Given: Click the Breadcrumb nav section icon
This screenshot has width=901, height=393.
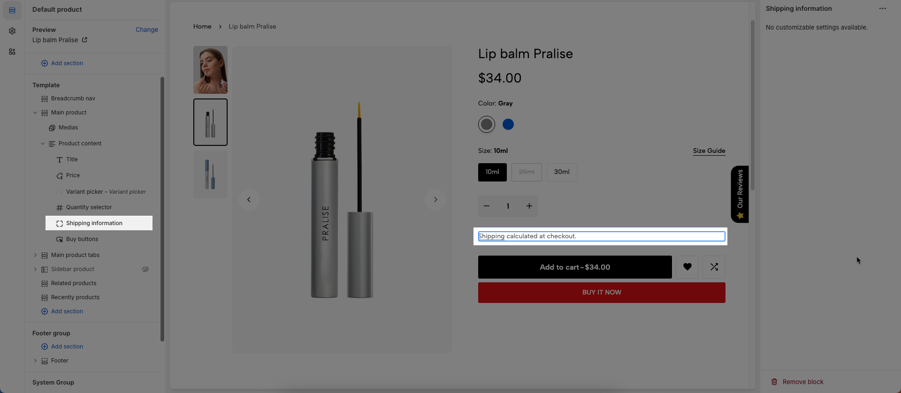Looking at the screenshot, I should click(45, 98).
